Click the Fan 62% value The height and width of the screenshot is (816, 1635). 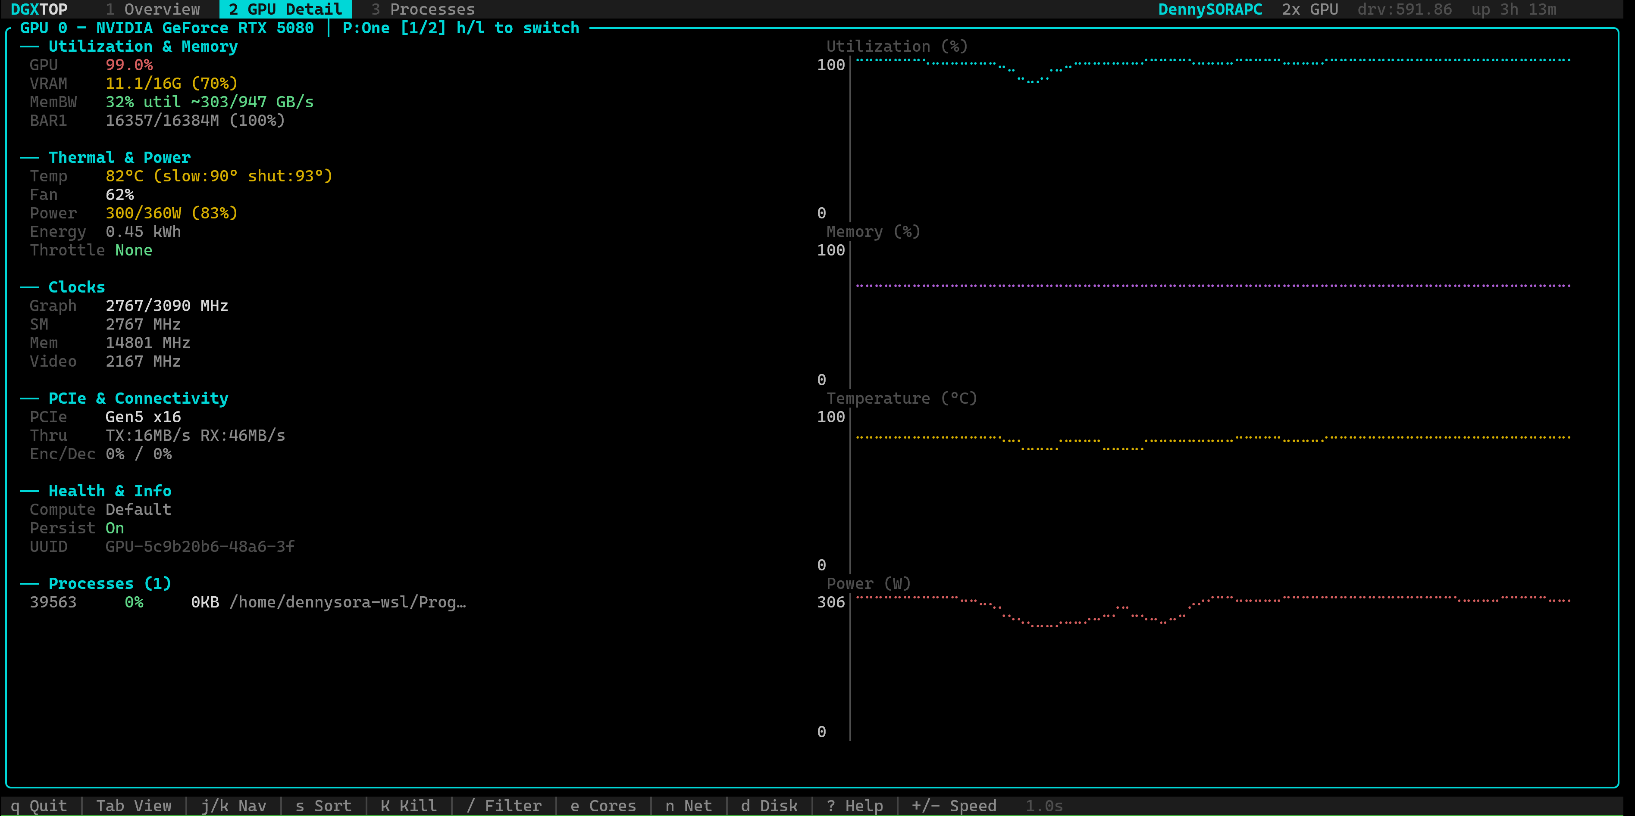click(119, 195)
